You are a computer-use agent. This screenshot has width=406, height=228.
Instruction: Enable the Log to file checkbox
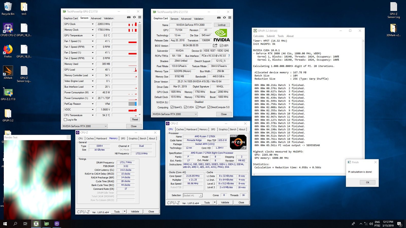(65, 120)
